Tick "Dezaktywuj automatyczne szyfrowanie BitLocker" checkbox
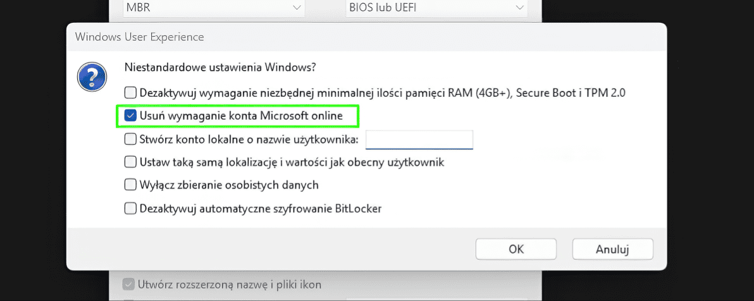Screen dimensions: 754x301 pos(130,208)
